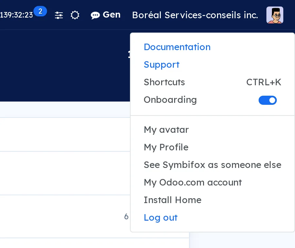Open My Profile
The width and height of the screenshot is (295, 248).
pyautogui.click(x=166, y=147)
